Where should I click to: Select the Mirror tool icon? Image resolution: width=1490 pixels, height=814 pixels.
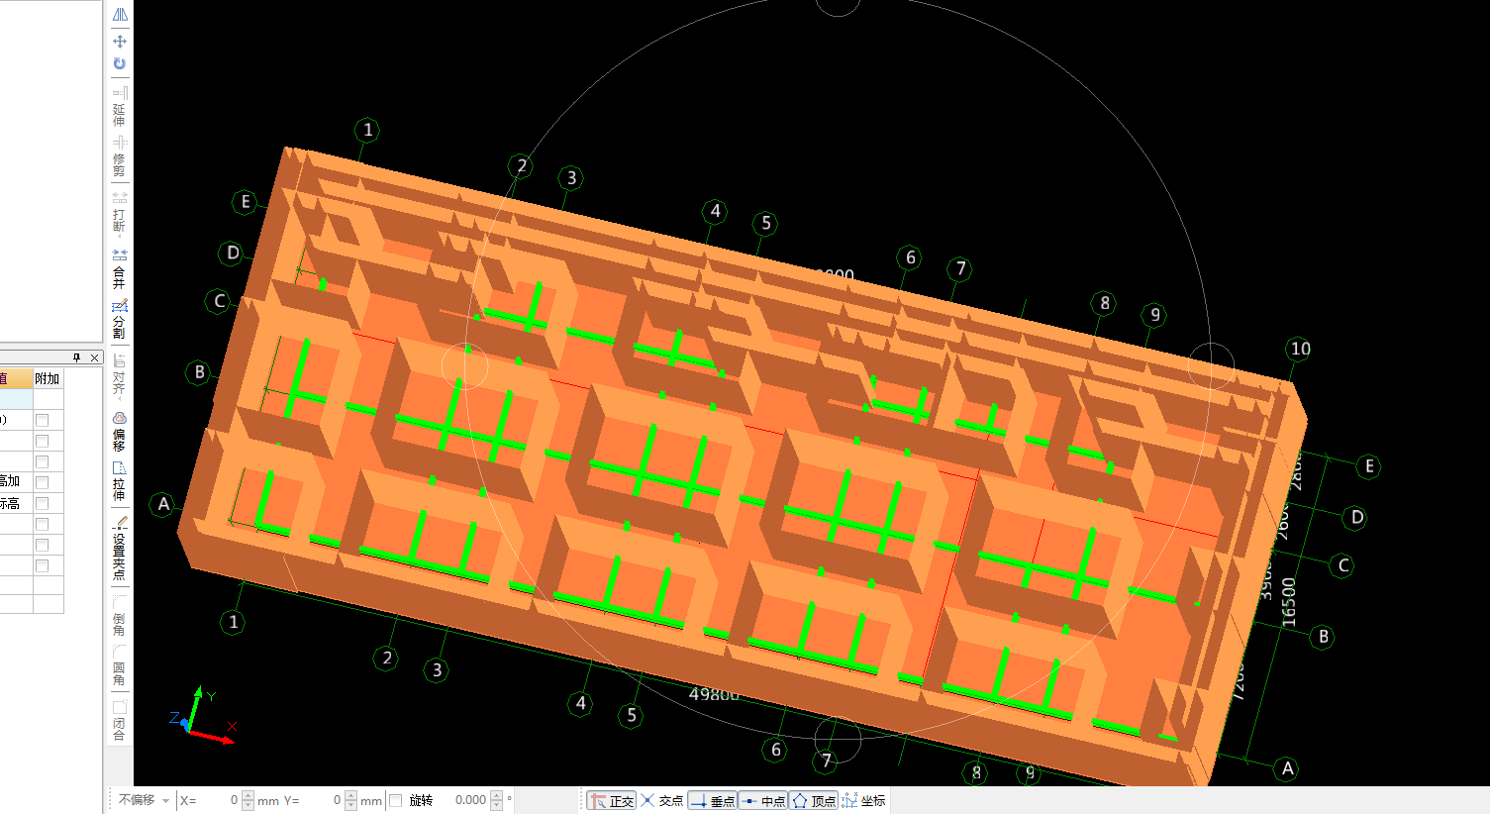(x=120, y=15)
